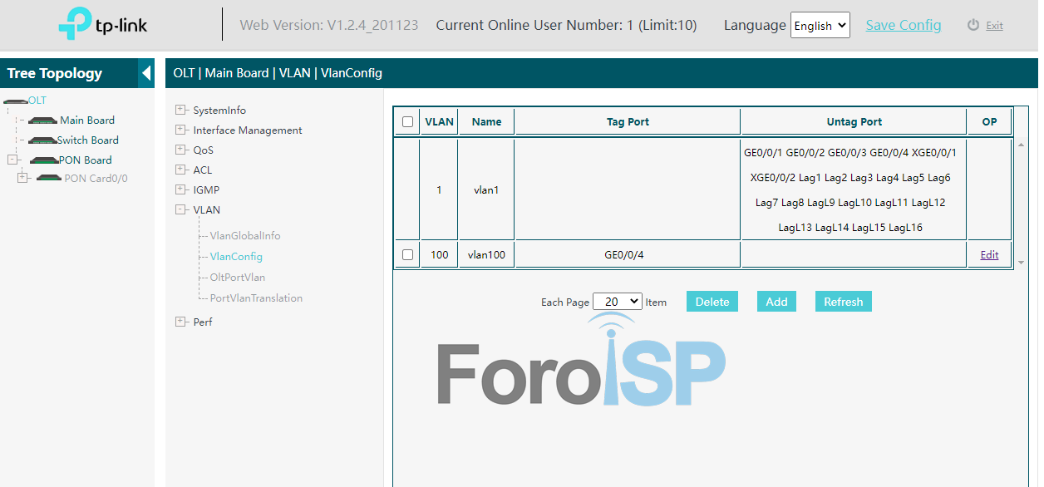Click the OLT device icon
1044x487 pixels.
15,101
